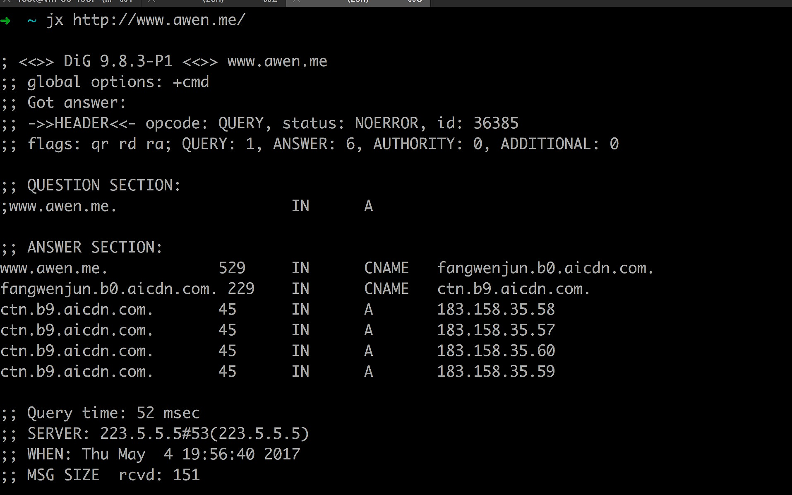Click IP address 183.158.35.58

tap(496, 310)
